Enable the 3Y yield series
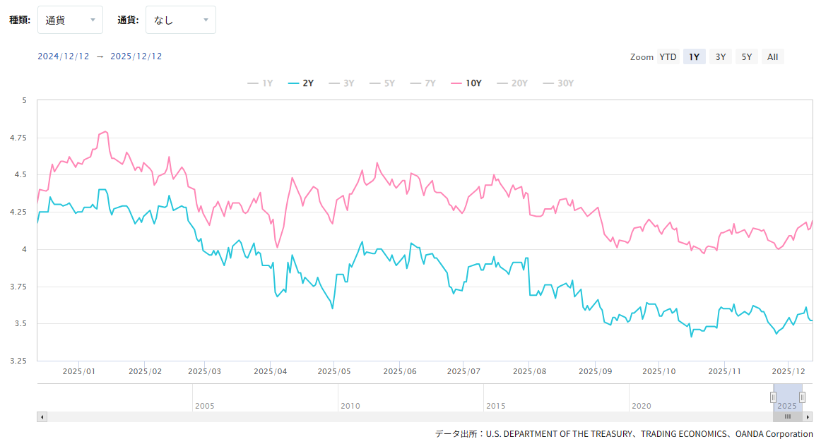Screen dimensions: 821x444 (342, 83)
